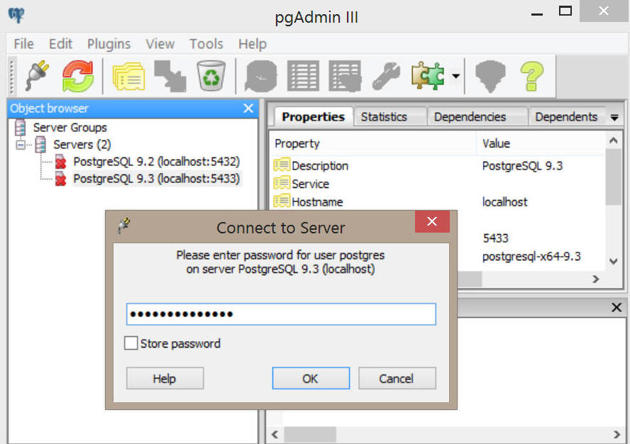Click bottom pane scrollbar right arrow
The width and height of the screenshot is (630, 444).
(x=617, y=434)
